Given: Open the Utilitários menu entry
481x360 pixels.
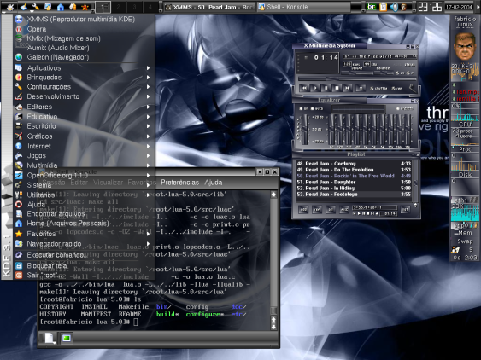Looking at the screenshot, I should click(x=84, y=195).
